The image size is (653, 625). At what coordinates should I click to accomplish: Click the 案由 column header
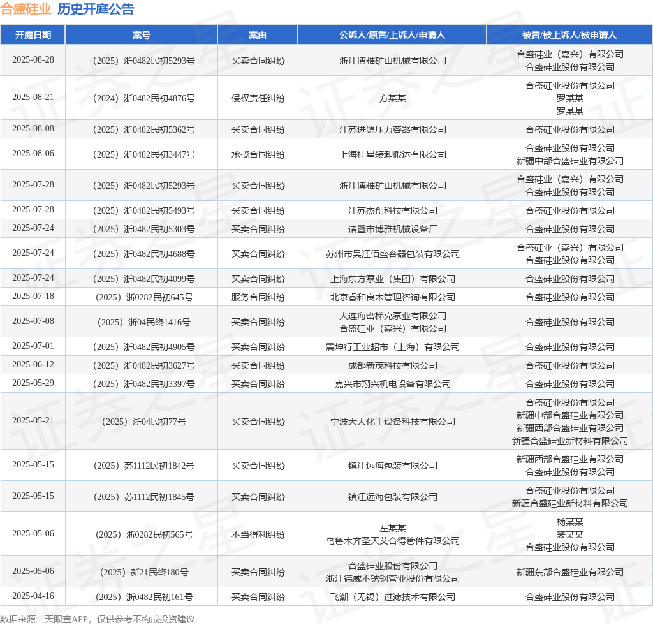[258, 35]
